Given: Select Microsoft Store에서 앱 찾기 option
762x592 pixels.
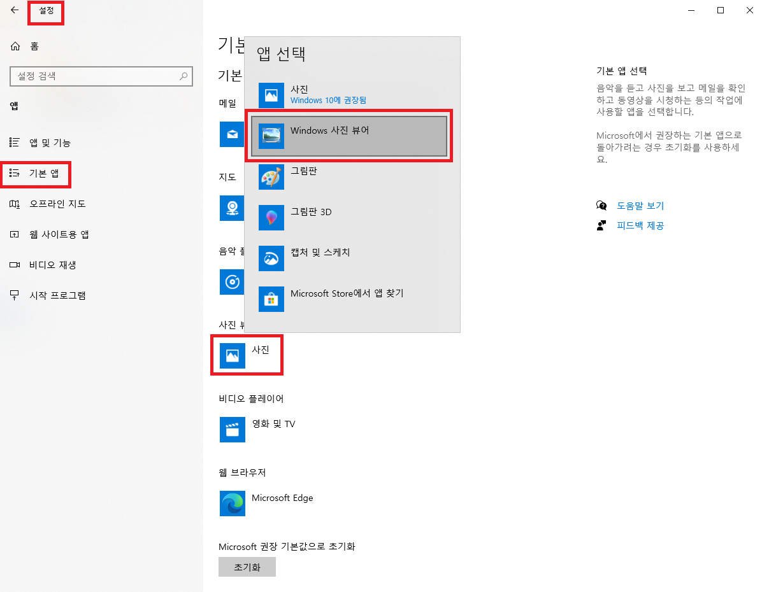Looking at the screenshot, I should [x=349, y=299].
